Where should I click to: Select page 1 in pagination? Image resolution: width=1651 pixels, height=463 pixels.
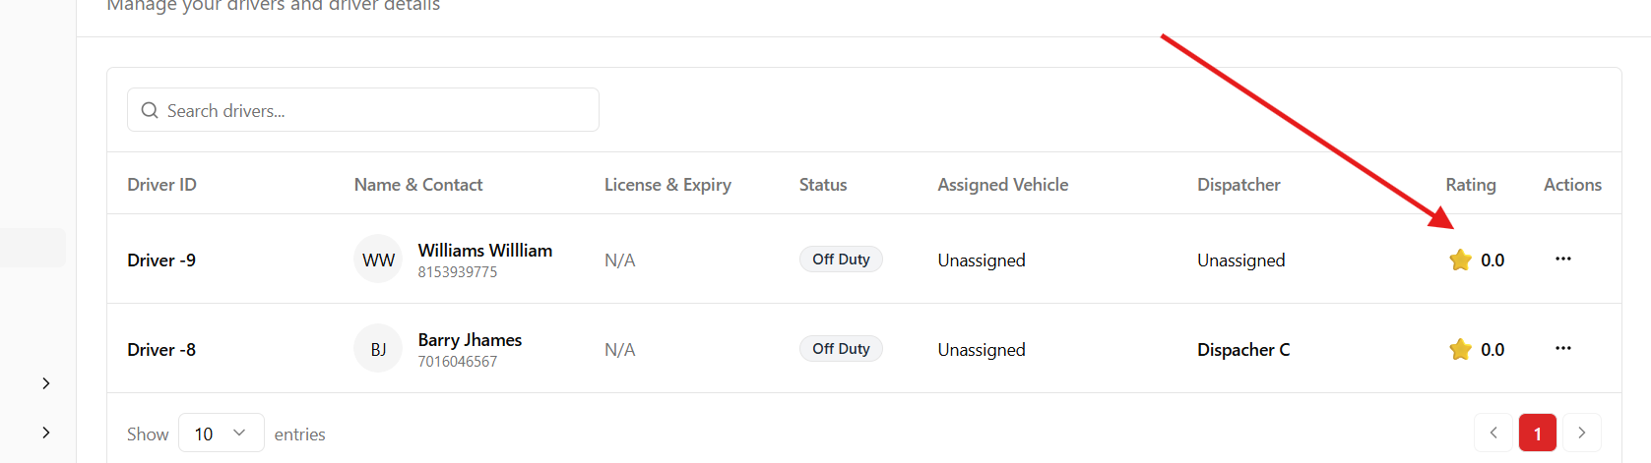[x=1537, y=434]
